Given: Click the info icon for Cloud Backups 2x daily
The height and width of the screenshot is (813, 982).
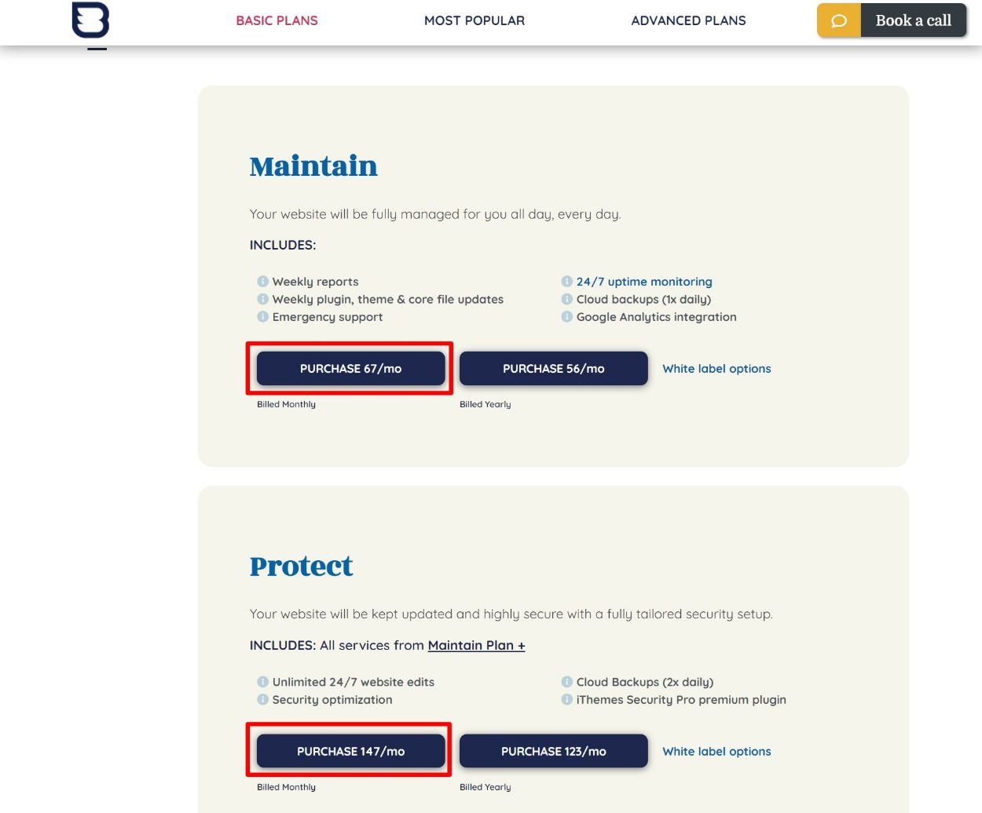Looking at the screenshot, I should pos(566,682).
